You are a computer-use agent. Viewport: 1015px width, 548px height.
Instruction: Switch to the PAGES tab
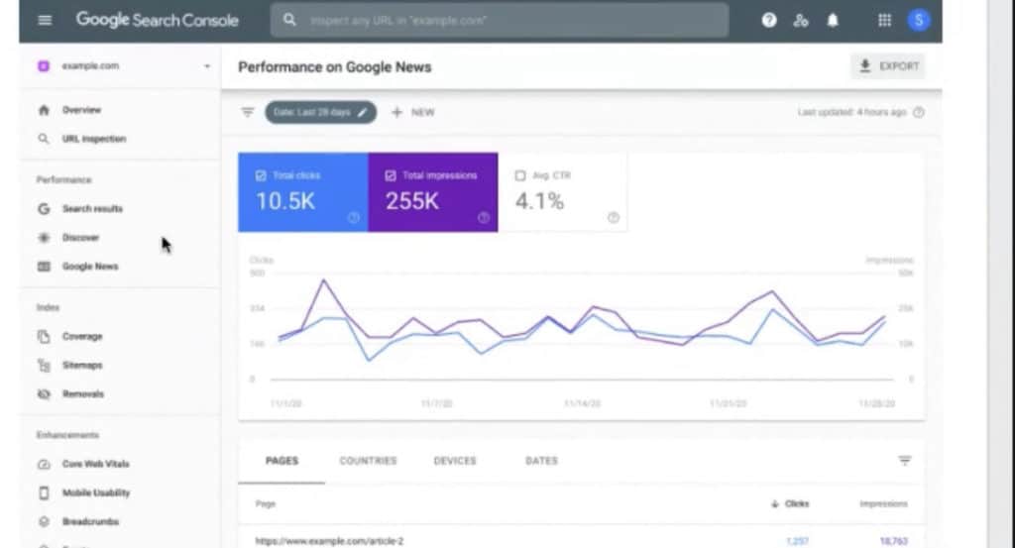tap(282, 461)
